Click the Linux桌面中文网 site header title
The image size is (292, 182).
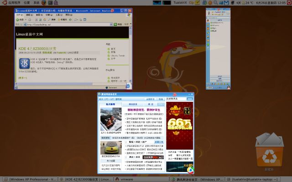click(29, 35)
